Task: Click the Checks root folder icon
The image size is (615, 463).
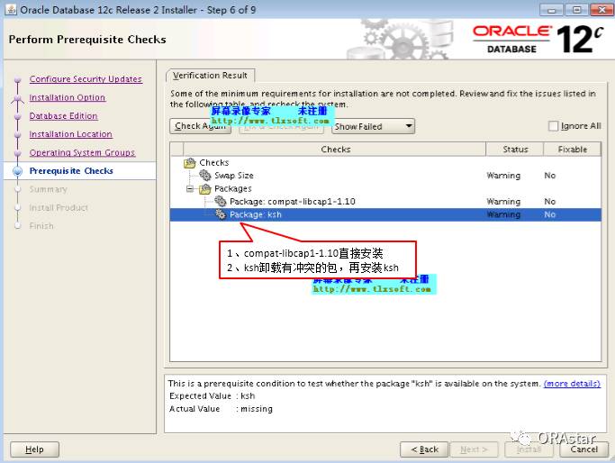Action: [190, 162]
